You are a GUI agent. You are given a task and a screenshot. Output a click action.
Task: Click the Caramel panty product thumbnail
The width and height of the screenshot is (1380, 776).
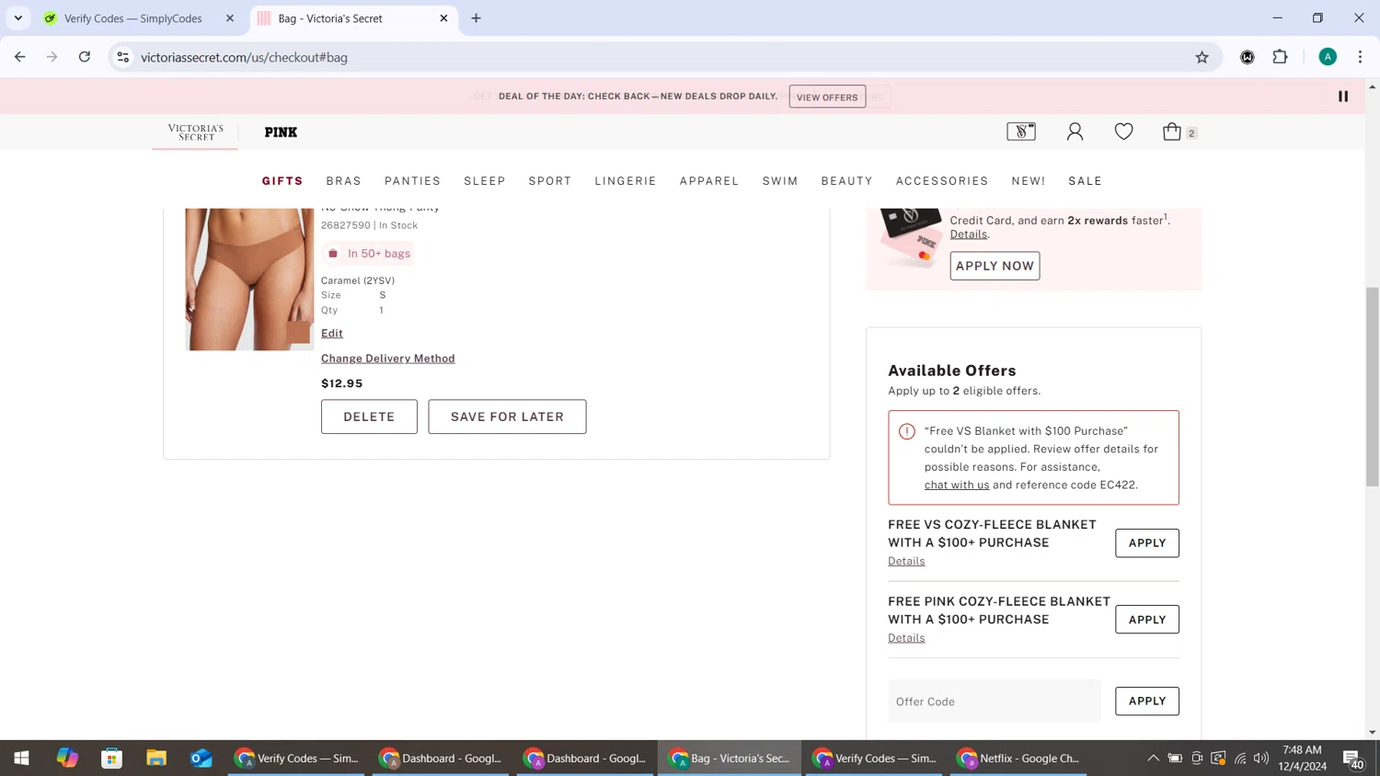click(x=249, y=280)
